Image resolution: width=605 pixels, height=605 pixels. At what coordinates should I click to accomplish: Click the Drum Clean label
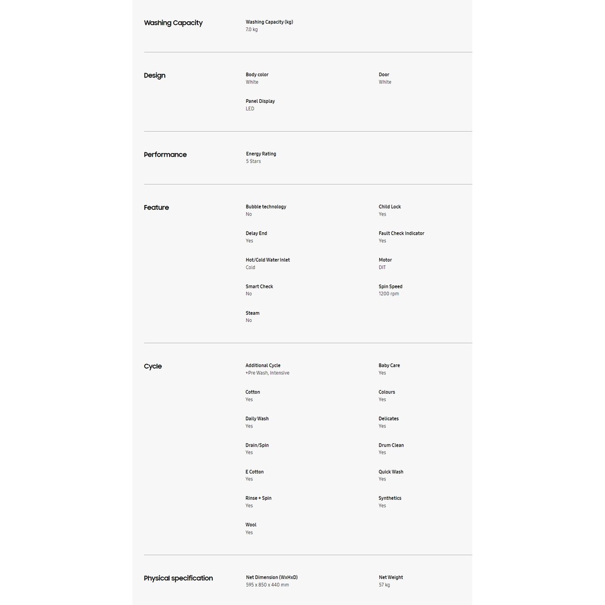tap(391, 445)
